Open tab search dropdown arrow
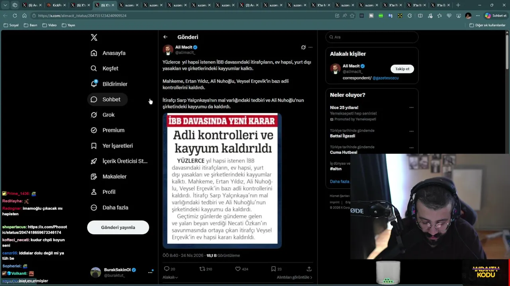The width and height of the screenshot is (510, 286). (x=5, y=5)
